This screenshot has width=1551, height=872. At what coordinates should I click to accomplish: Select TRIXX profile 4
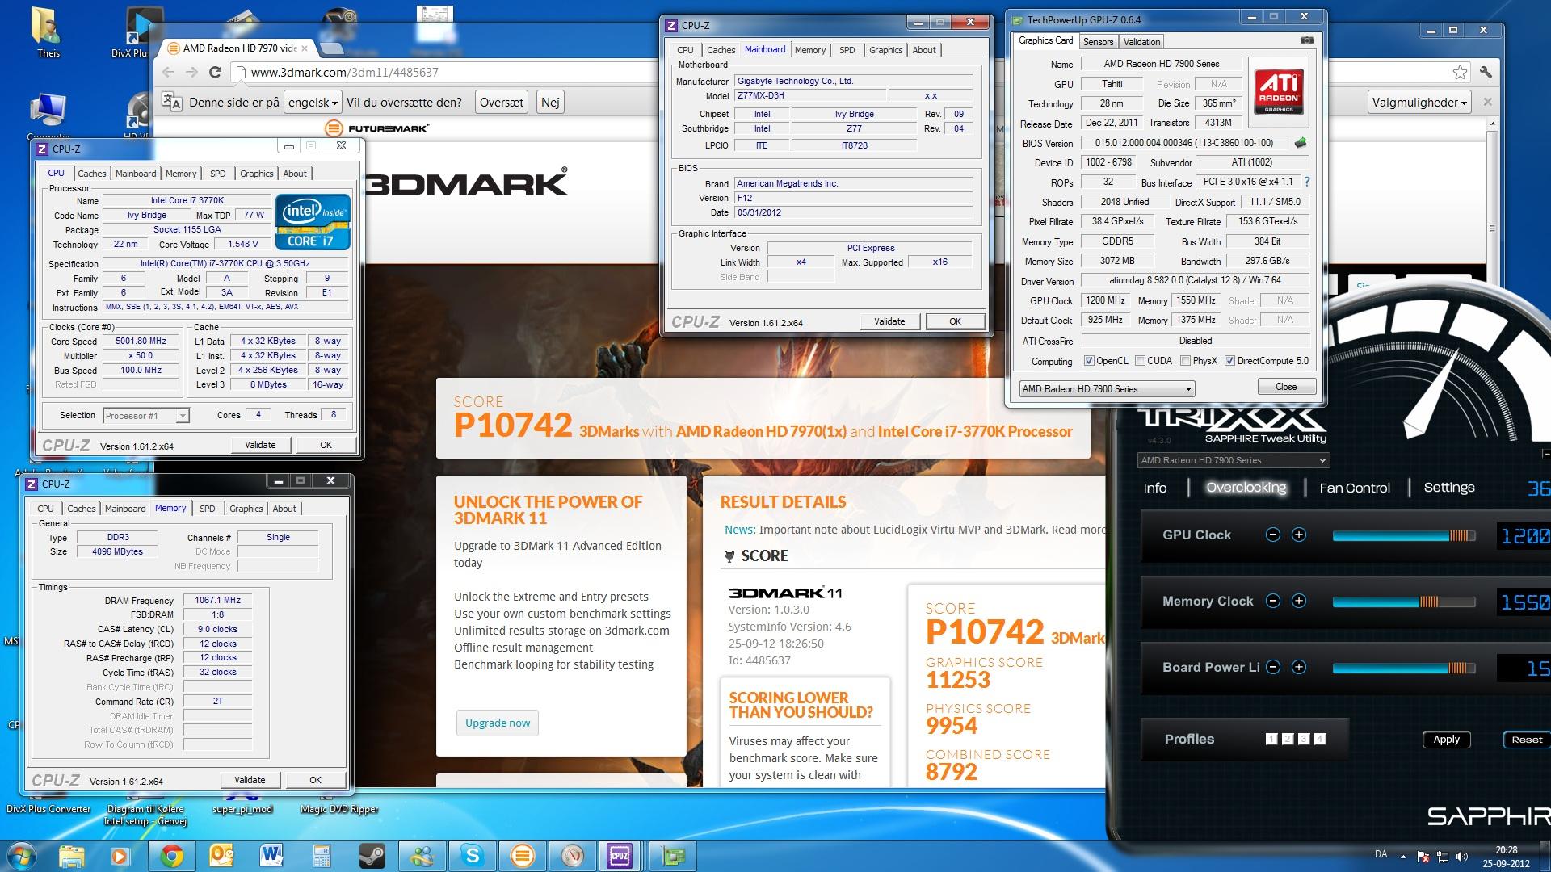(1320, 739)
